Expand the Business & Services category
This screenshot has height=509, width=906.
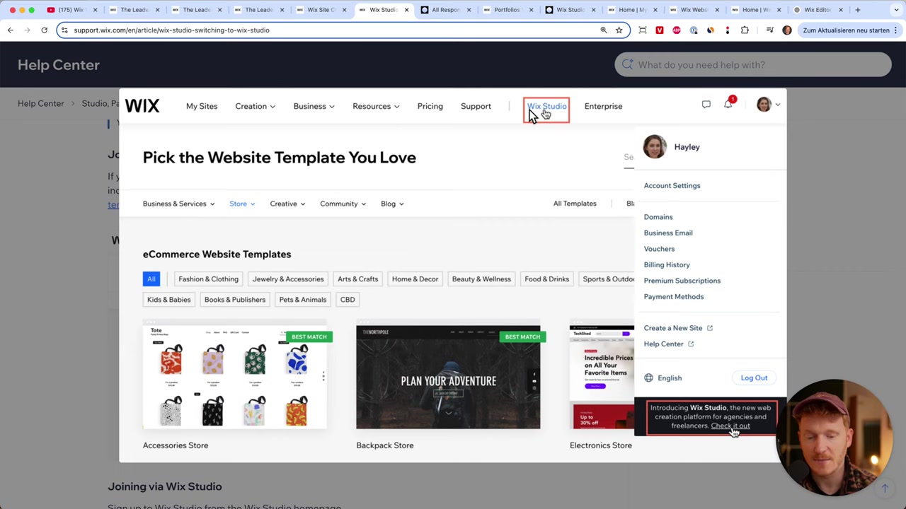click(178, 204)
